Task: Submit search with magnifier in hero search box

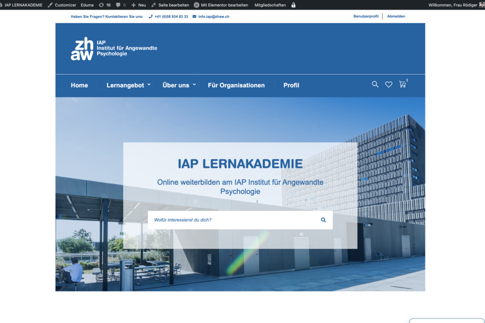Action: point(323,220)
